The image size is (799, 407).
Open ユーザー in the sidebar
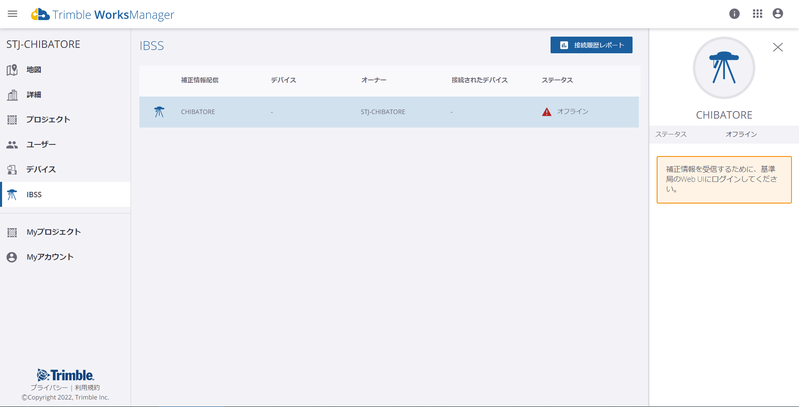click(41, 145)
